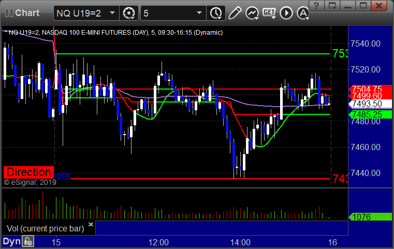Viewport: 394px width, 249px height.
Task: Click the circled A toolbar icon
Action: coord(303,13)
